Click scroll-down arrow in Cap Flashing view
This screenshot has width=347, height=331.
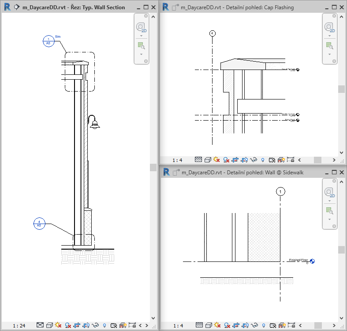[341, 153]
